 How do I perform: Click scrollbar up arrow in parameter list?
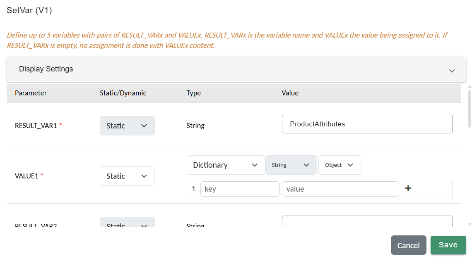click(470, 87)
